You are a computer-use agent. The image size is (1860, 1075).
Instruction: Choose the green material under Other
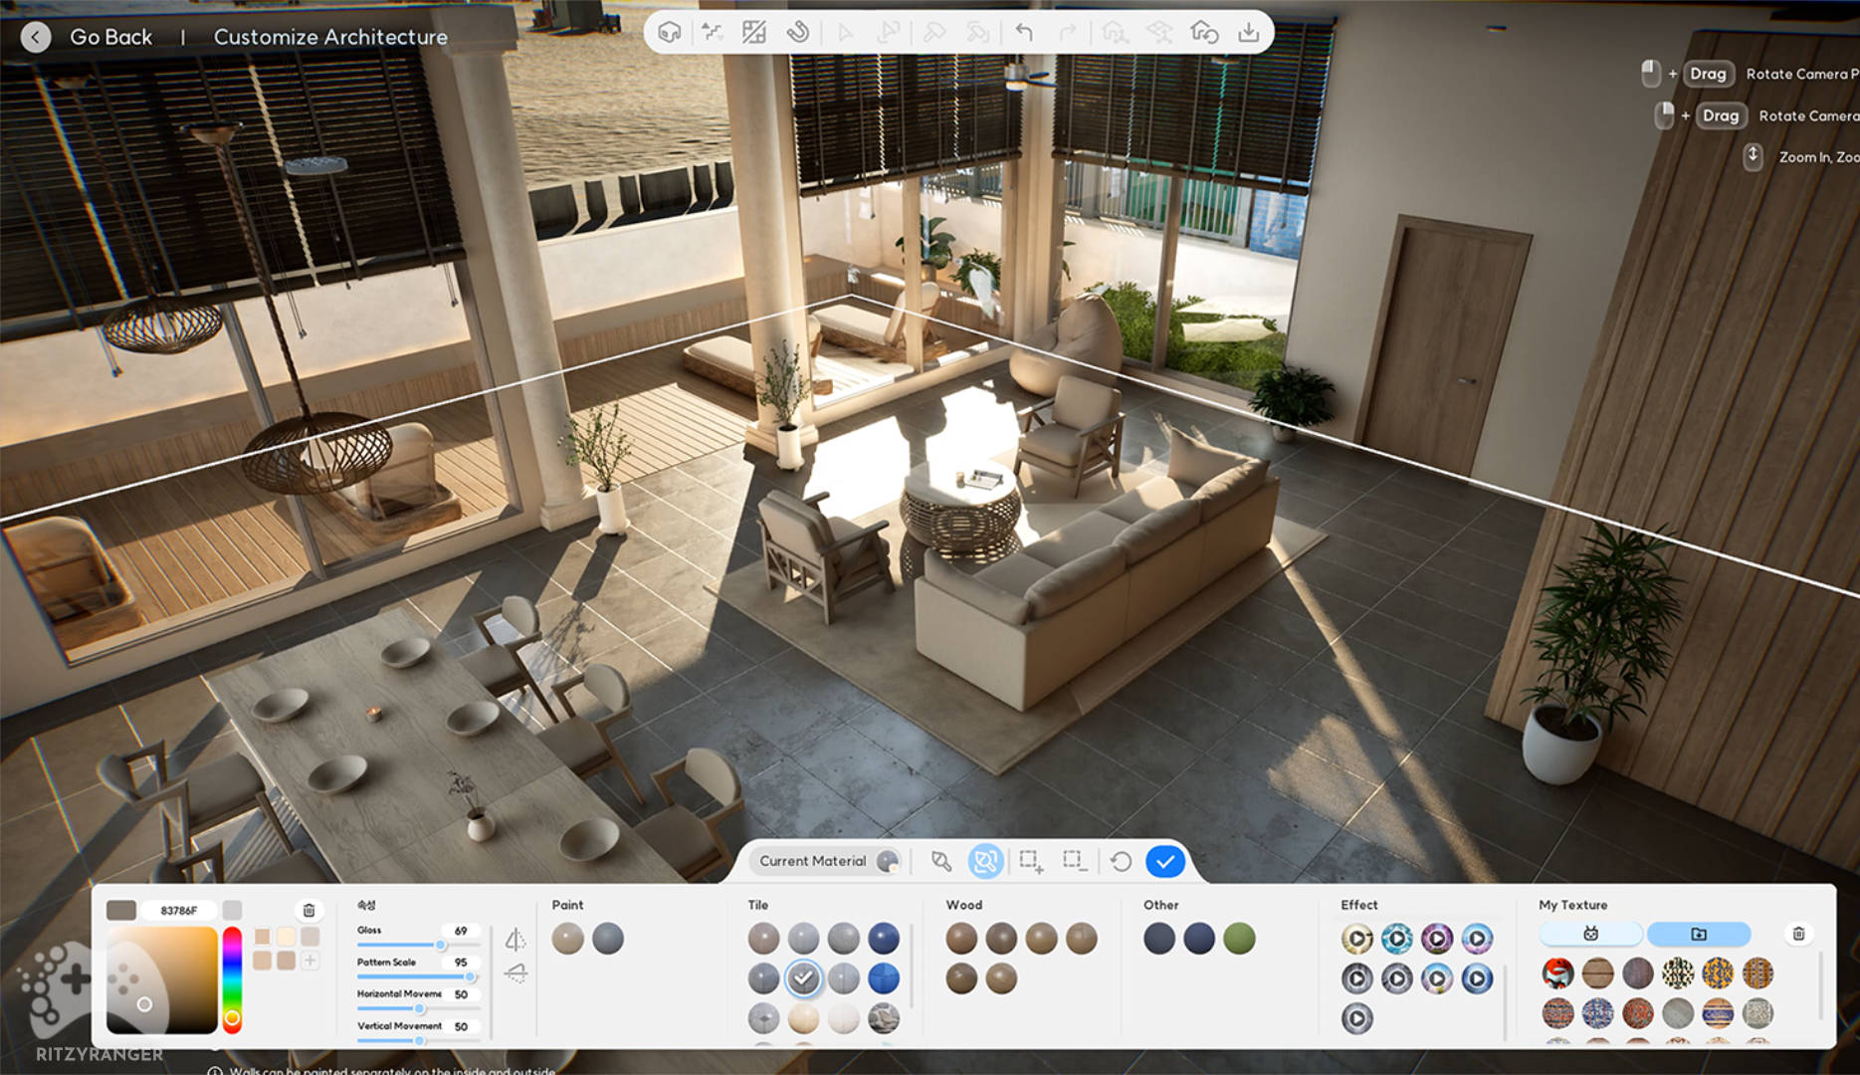coord(1239,939)
